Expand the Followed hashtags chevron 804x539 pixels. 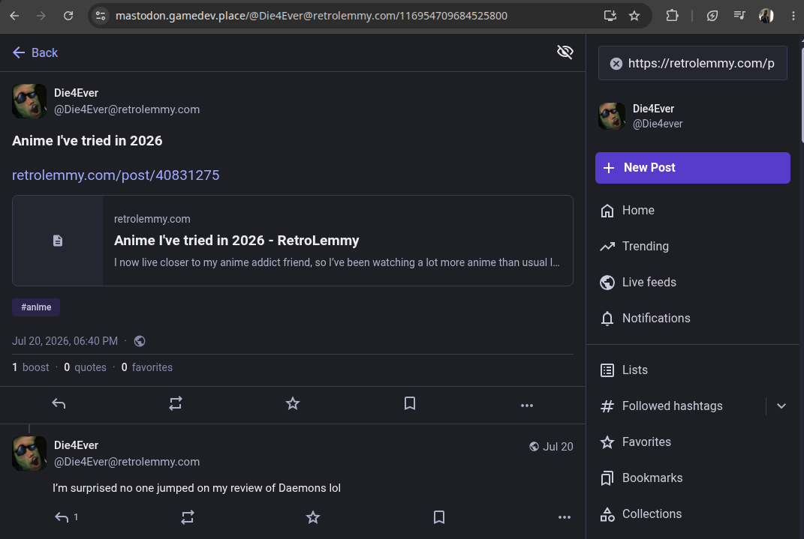(x=781, y=406)
